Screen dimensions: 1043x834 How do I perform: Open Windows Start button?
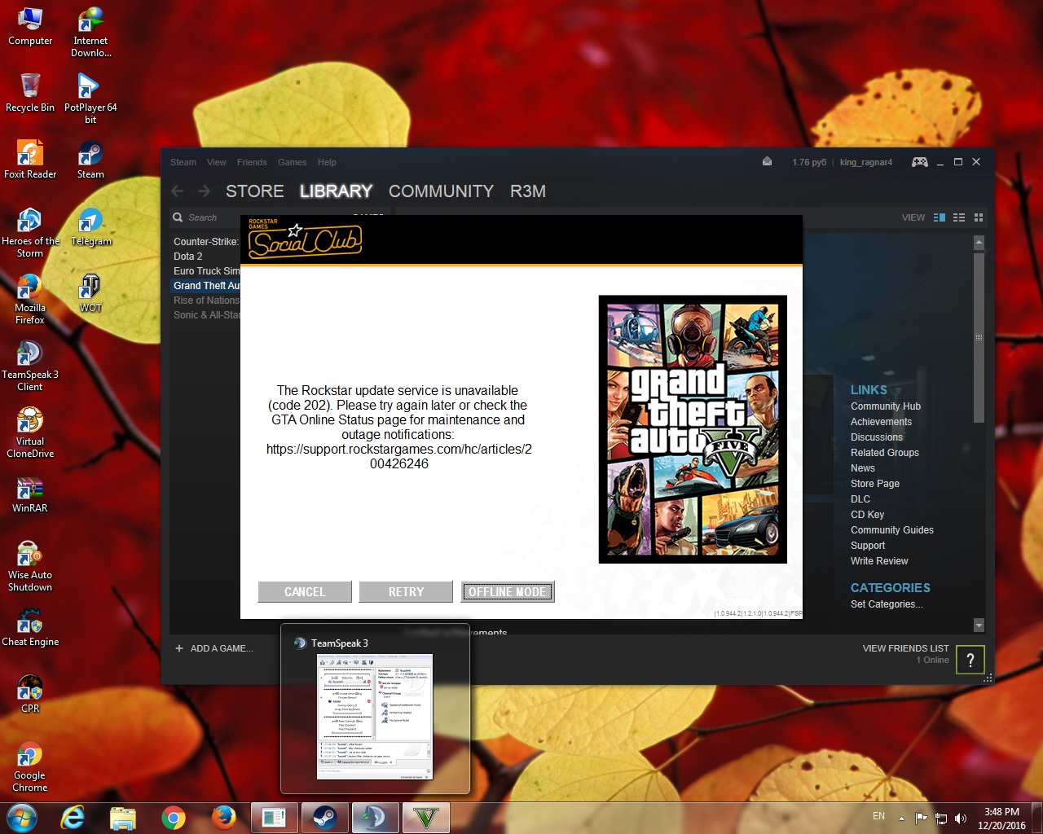(x=22, y=818)
